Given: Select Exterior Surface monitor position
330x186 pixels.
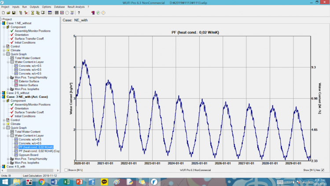Looking at the screenshot, I should [30, 81].
